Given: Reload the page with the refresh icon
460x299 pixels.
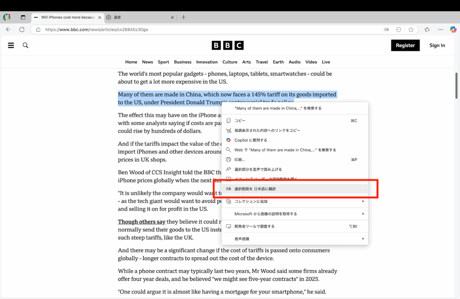Looking at the screenshot, I should (22, 30).
